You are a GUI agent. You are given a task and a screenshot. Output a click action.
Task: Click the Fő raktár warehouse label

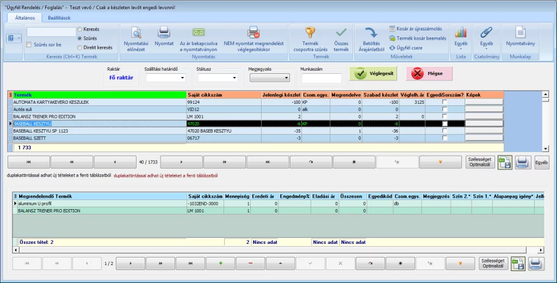(121, 78)
